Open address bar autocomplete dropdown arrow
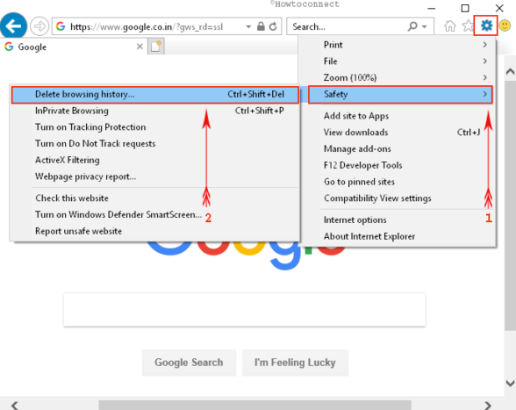Image resolution: width=516 pixels, height=410 pixels. pos(248,26)
